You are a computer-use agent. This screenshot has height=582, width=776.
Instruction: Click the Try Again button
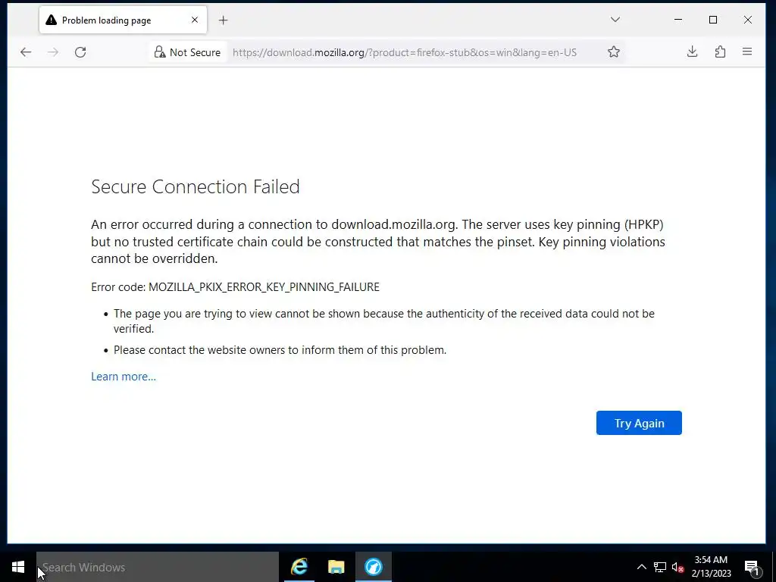click(x=639, y=423)
